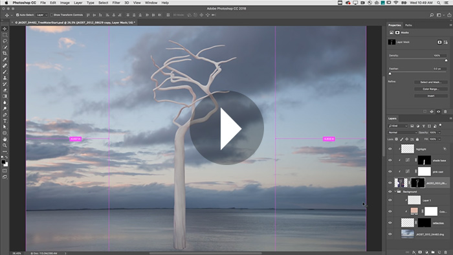The width and height of the screenshot is (453, 255).
Task: Click the Invert button
Action: click(x=431, y=96)
